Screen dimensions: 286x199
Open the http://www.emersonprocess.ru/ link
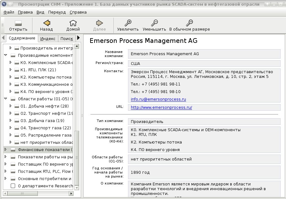point(161,108)
